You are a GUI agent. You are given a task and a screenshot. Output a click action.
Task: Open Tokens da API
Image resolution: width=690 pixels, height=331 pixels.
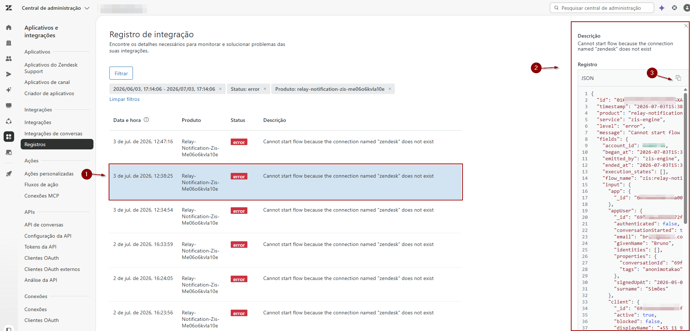[x=41, y=247]
